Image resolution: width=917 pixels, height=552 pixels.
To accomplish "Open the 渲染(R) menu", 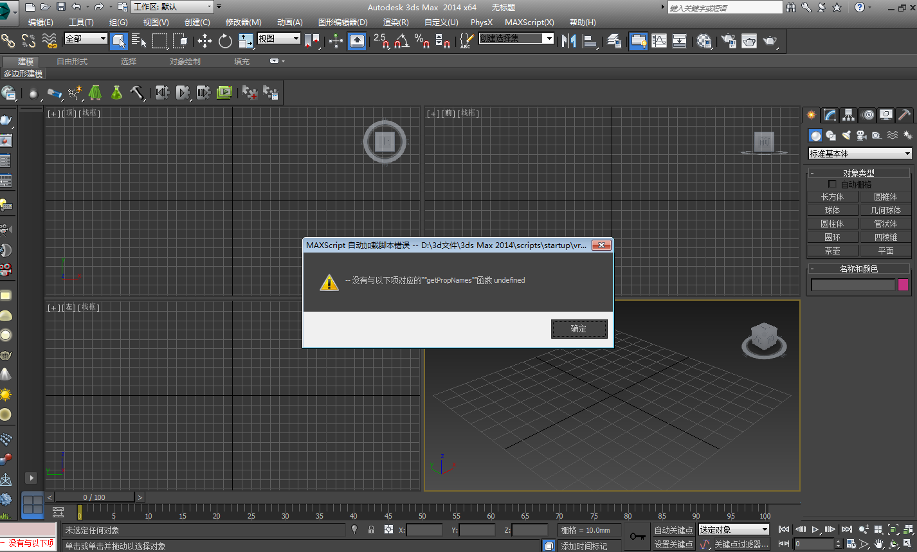I will [x=395, y=22].
